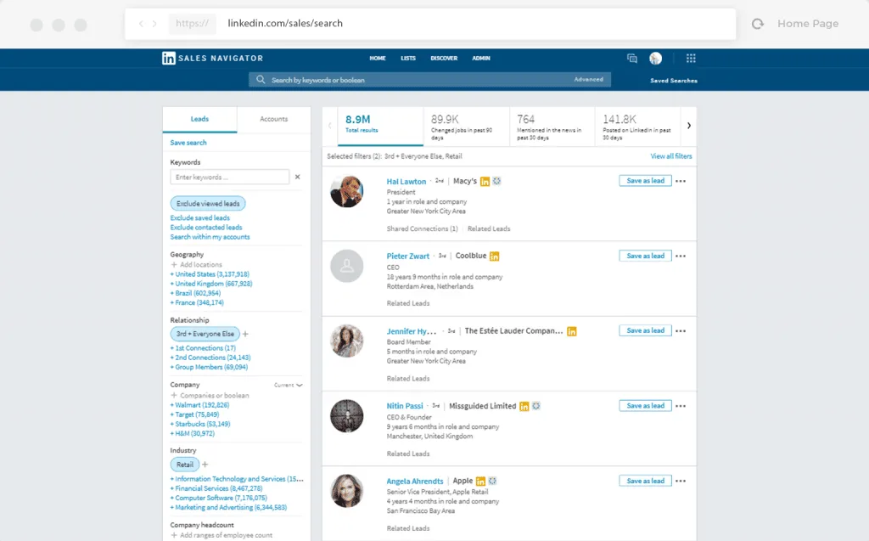Open the LISTS menu item
The height and width of the screenshot is (541, 869).
tap(408, 59)
